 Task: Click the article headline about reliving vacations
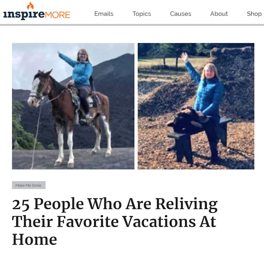tap(115, 221)
